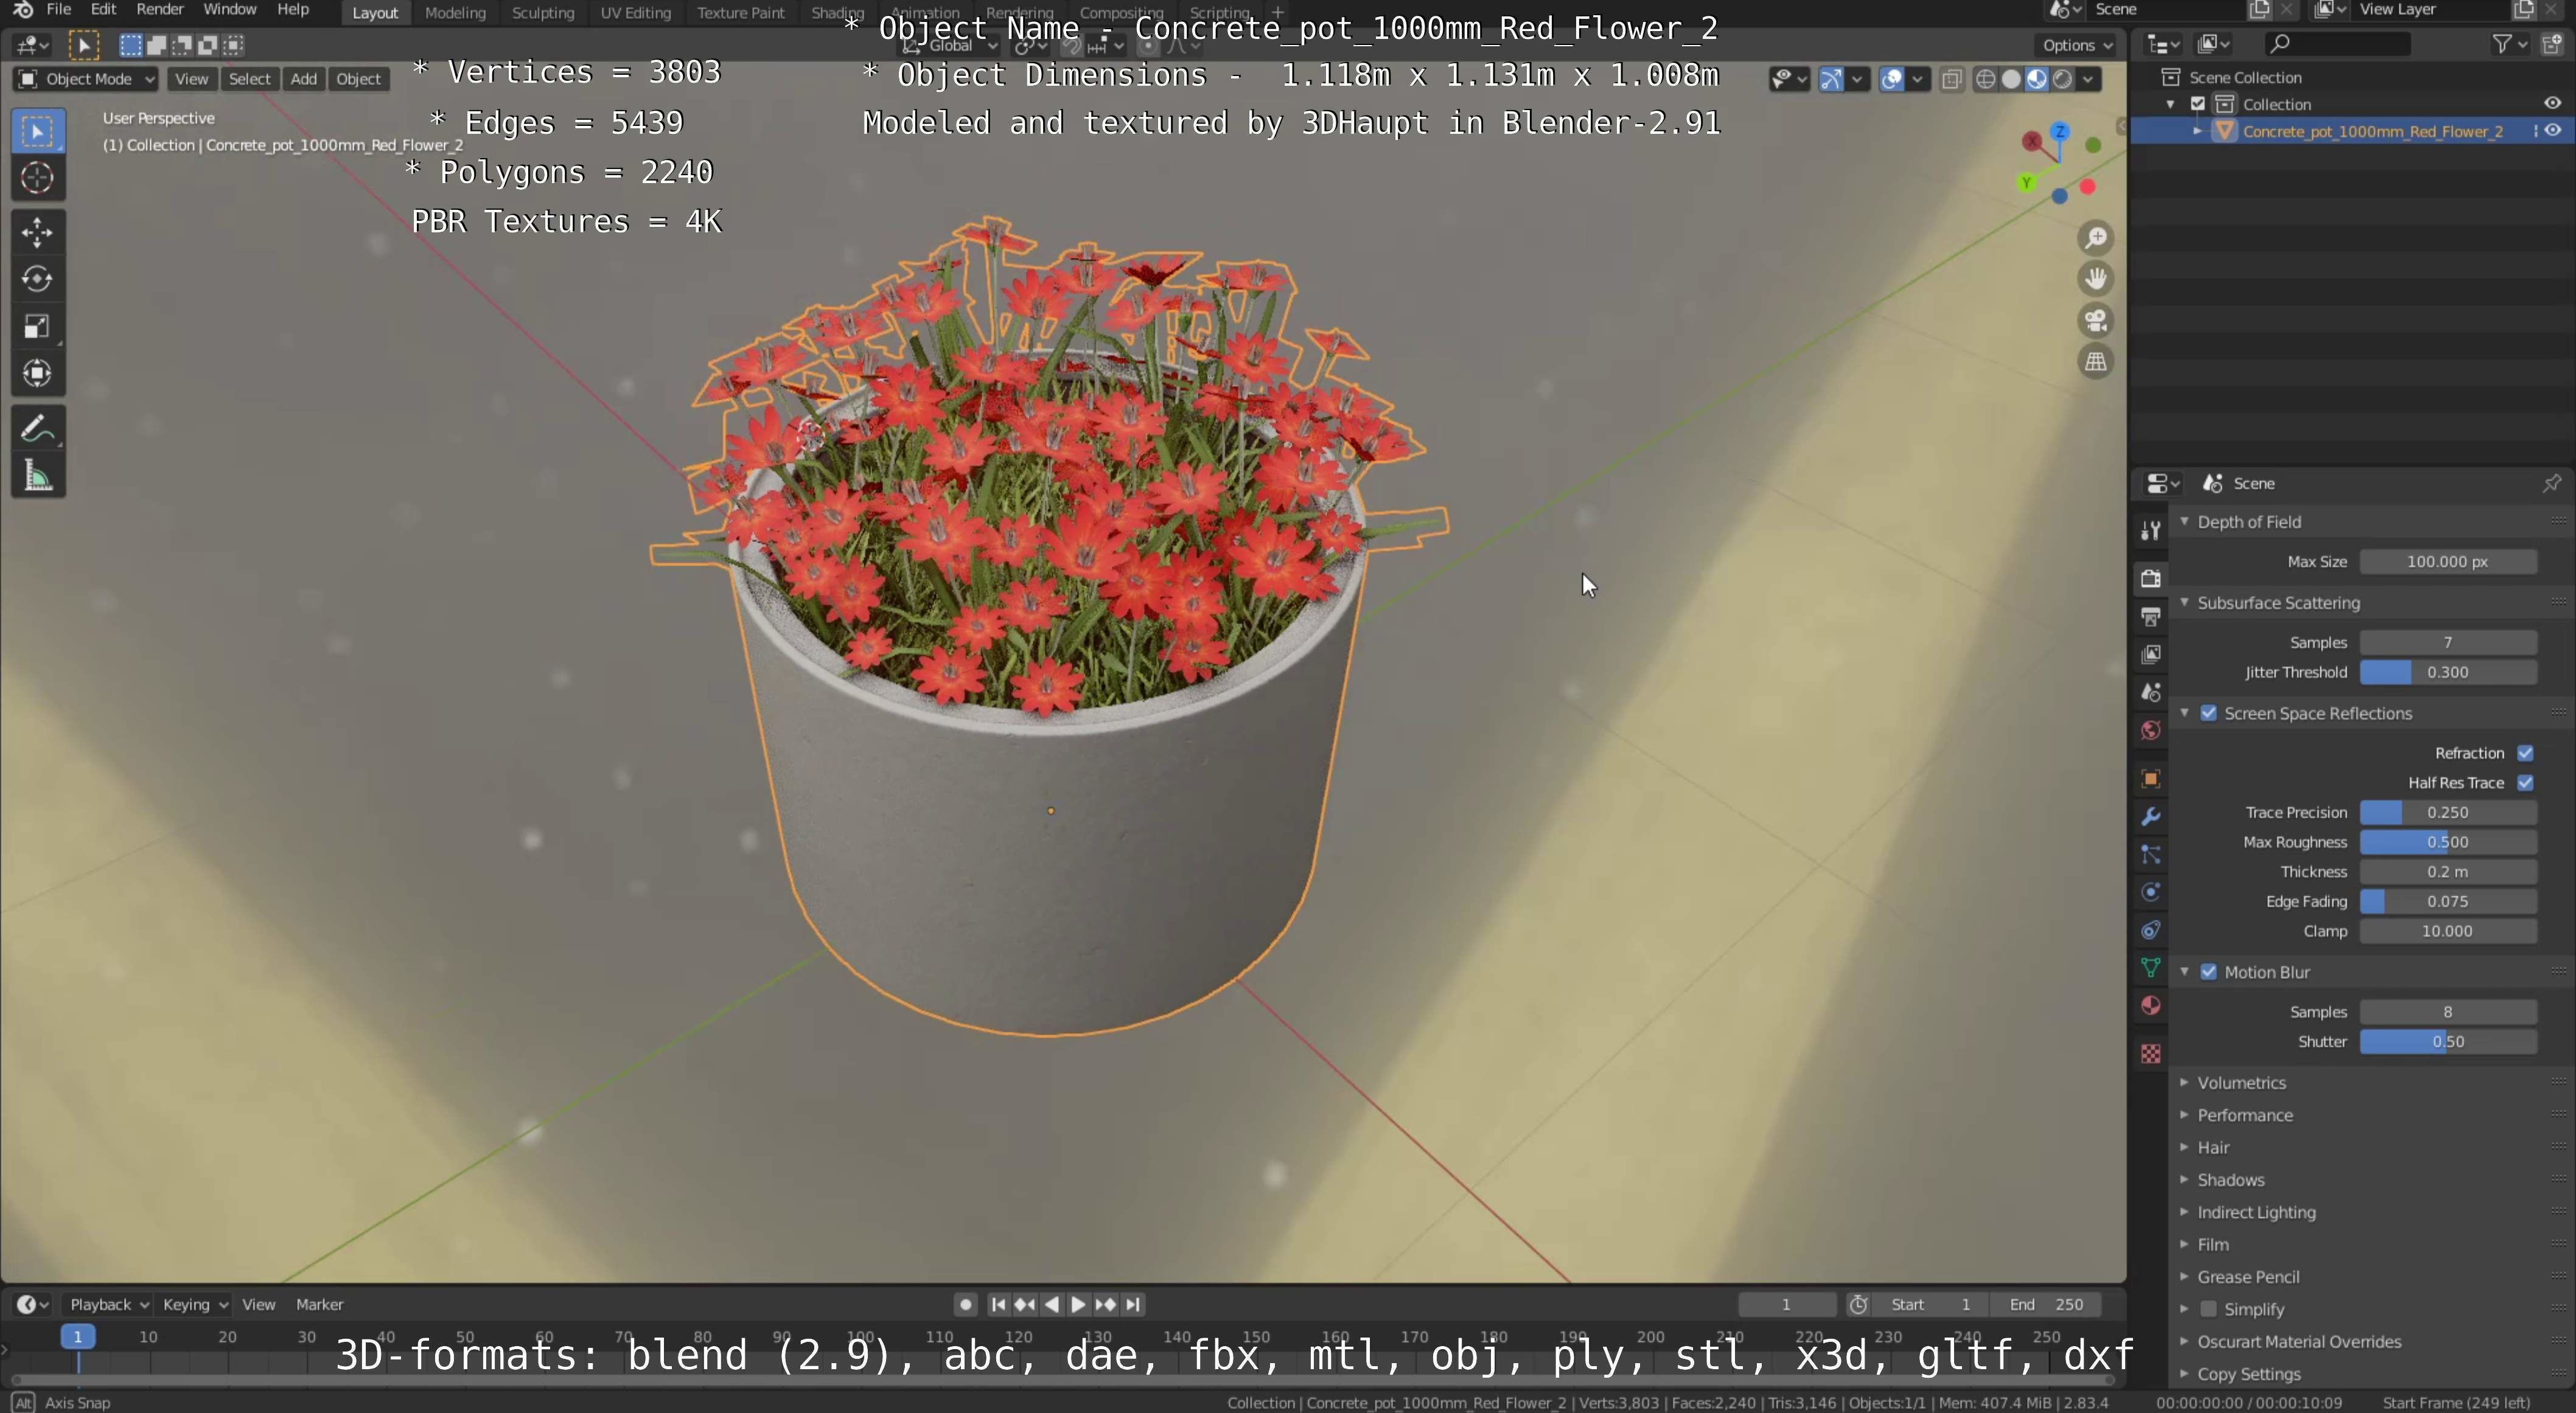Expand Concrete_pot object tree row

point(2197,130)
